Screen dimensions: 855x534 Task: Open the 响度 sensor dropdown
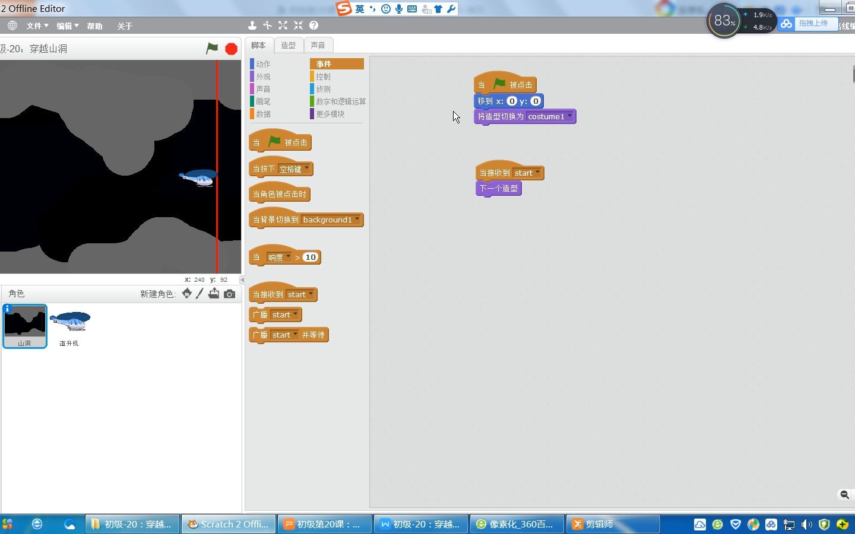pos(279,258)
